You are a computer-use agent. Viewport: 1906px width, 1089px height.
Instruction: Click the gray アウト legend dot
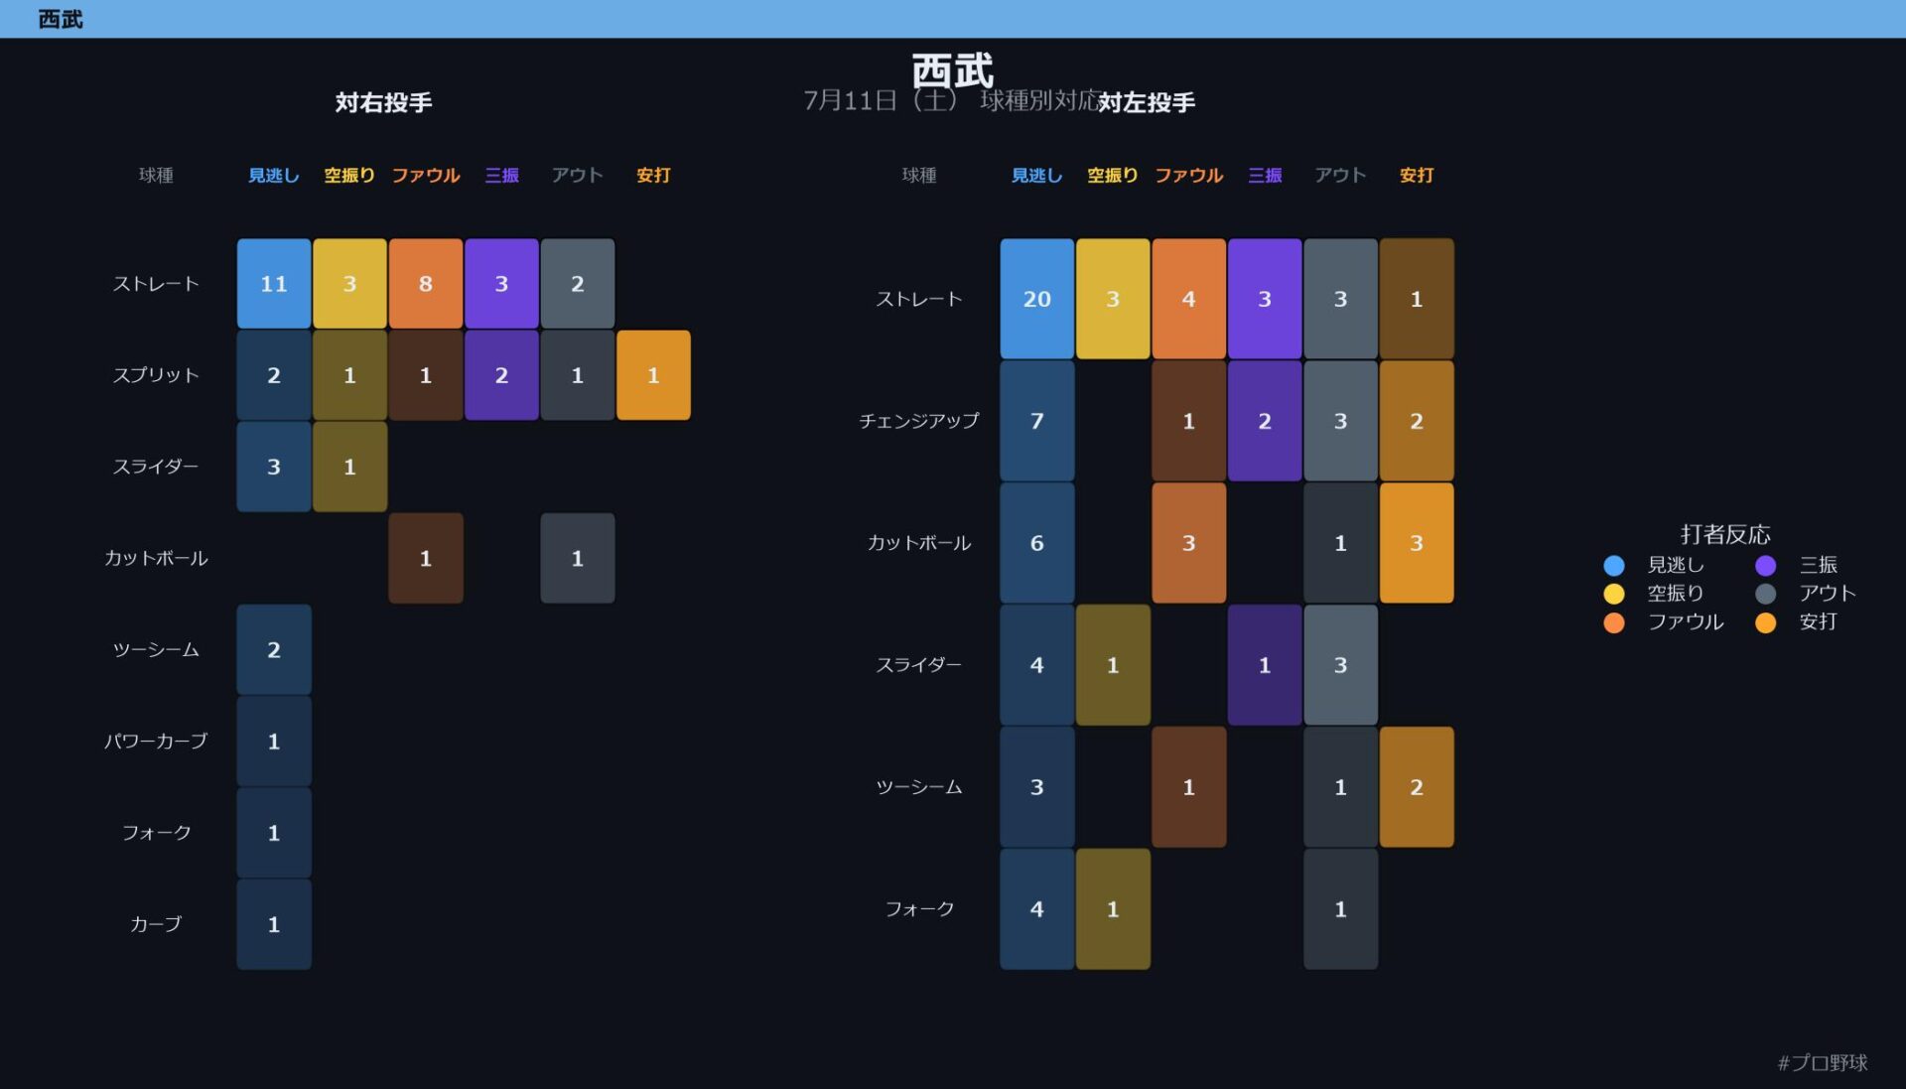coord(1766,594)
